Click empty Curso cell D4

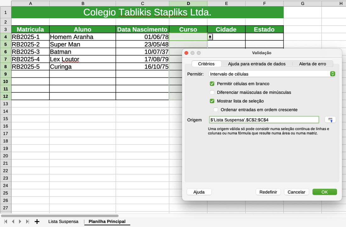point(188,37)
